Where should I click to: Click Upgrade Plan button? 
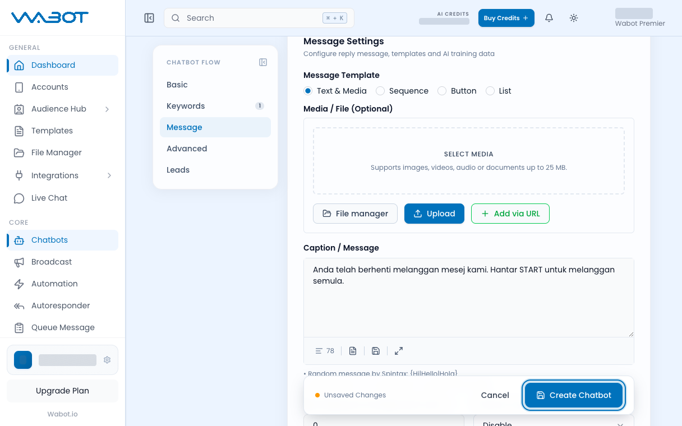[x=62, y=391]
